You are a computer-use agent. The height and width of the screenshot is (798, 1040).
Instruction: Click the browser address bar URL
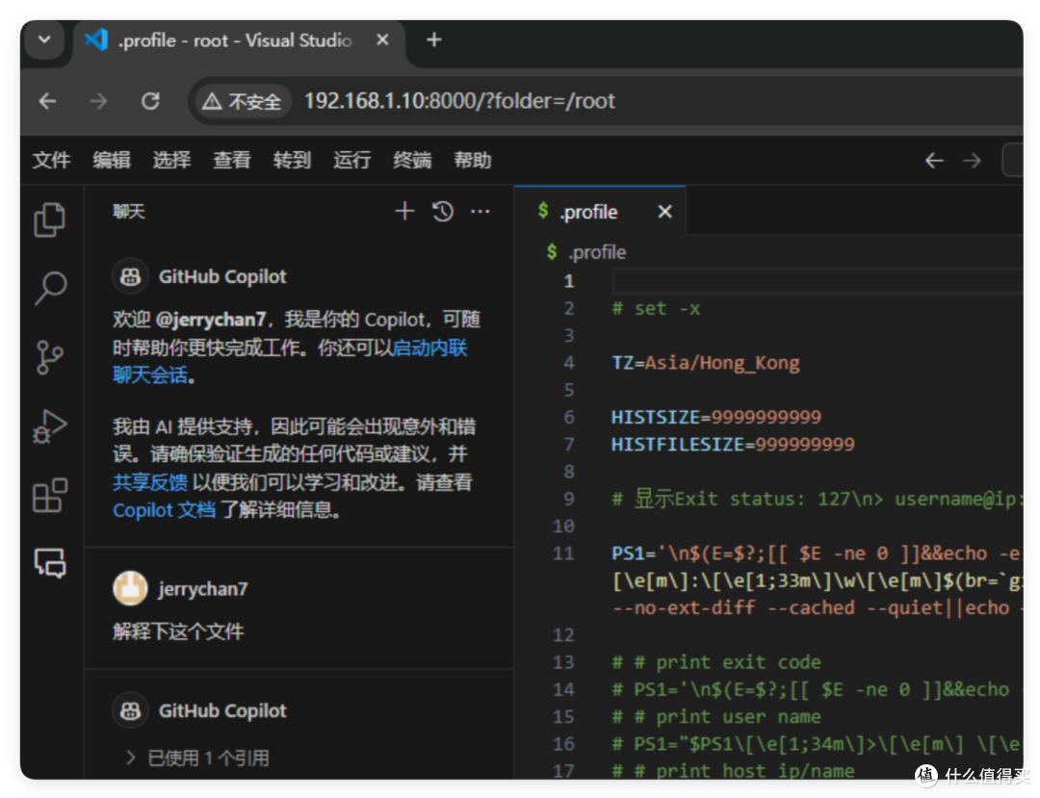pyautogui.click(x=459, y=101)
